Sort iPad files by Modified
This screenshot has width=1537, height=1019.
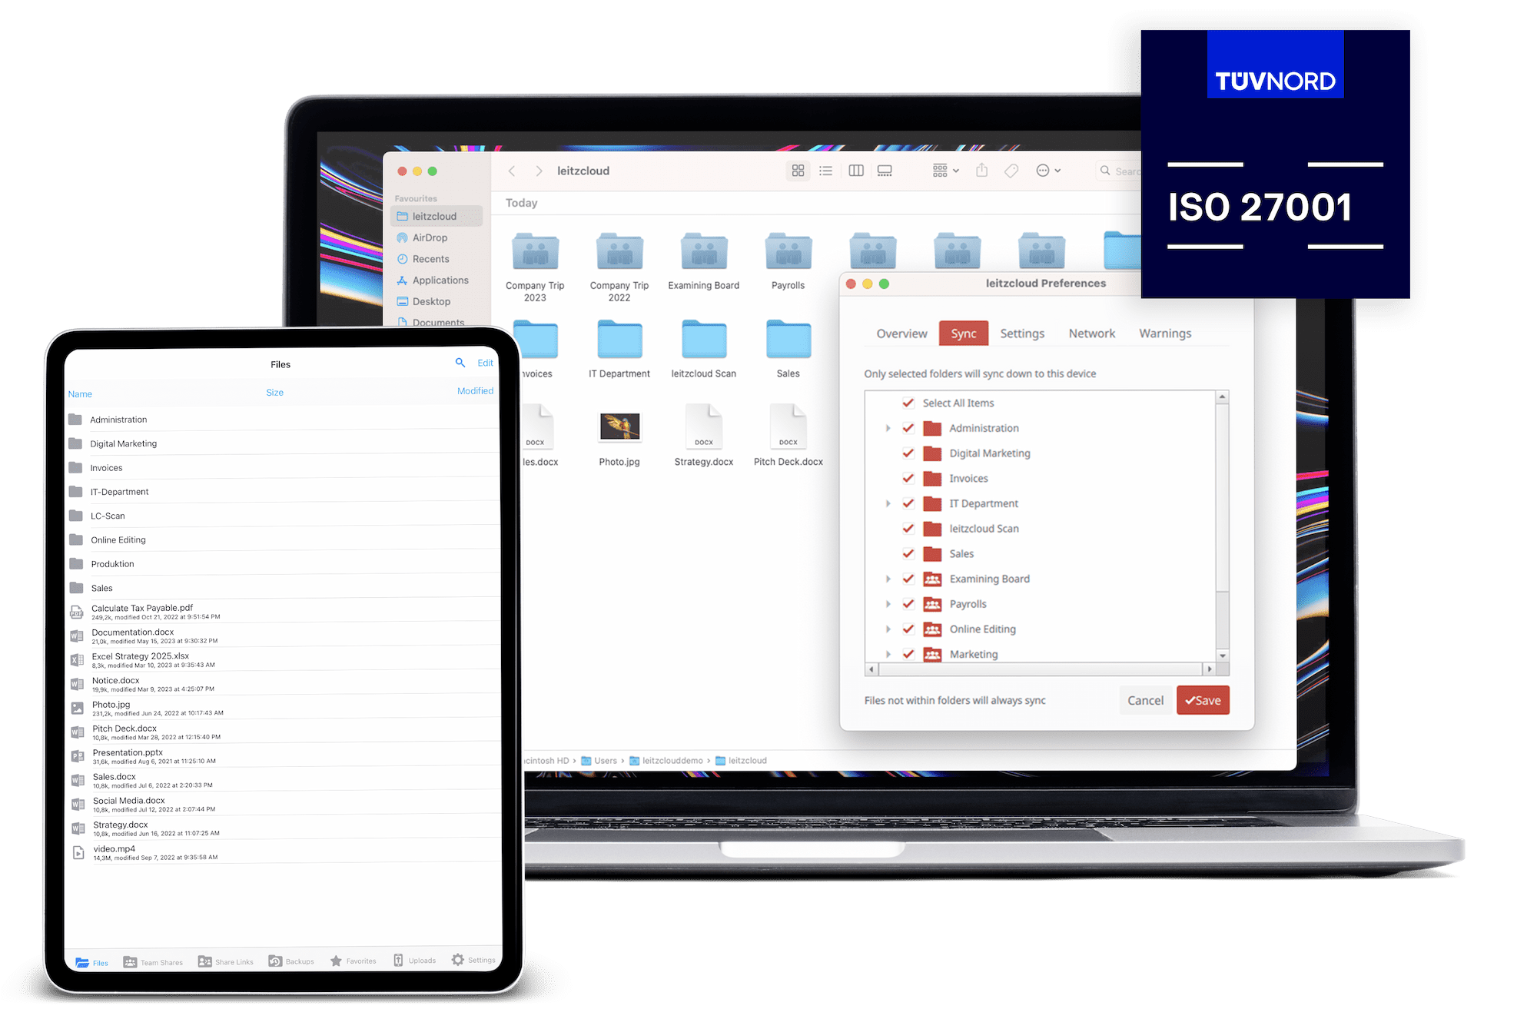click(x=475, y=391)
